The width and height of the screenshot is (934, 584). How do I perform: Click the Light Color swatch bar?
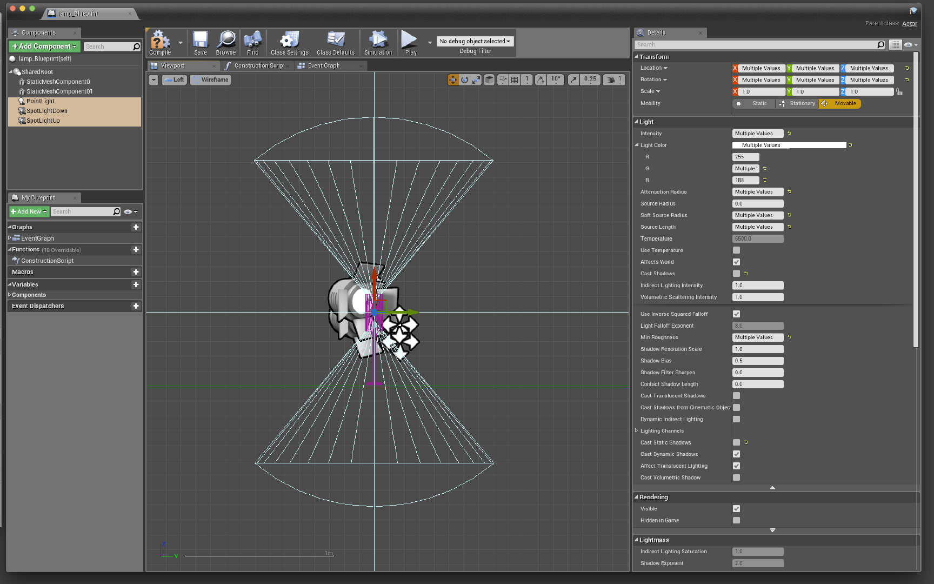[789, 145]
